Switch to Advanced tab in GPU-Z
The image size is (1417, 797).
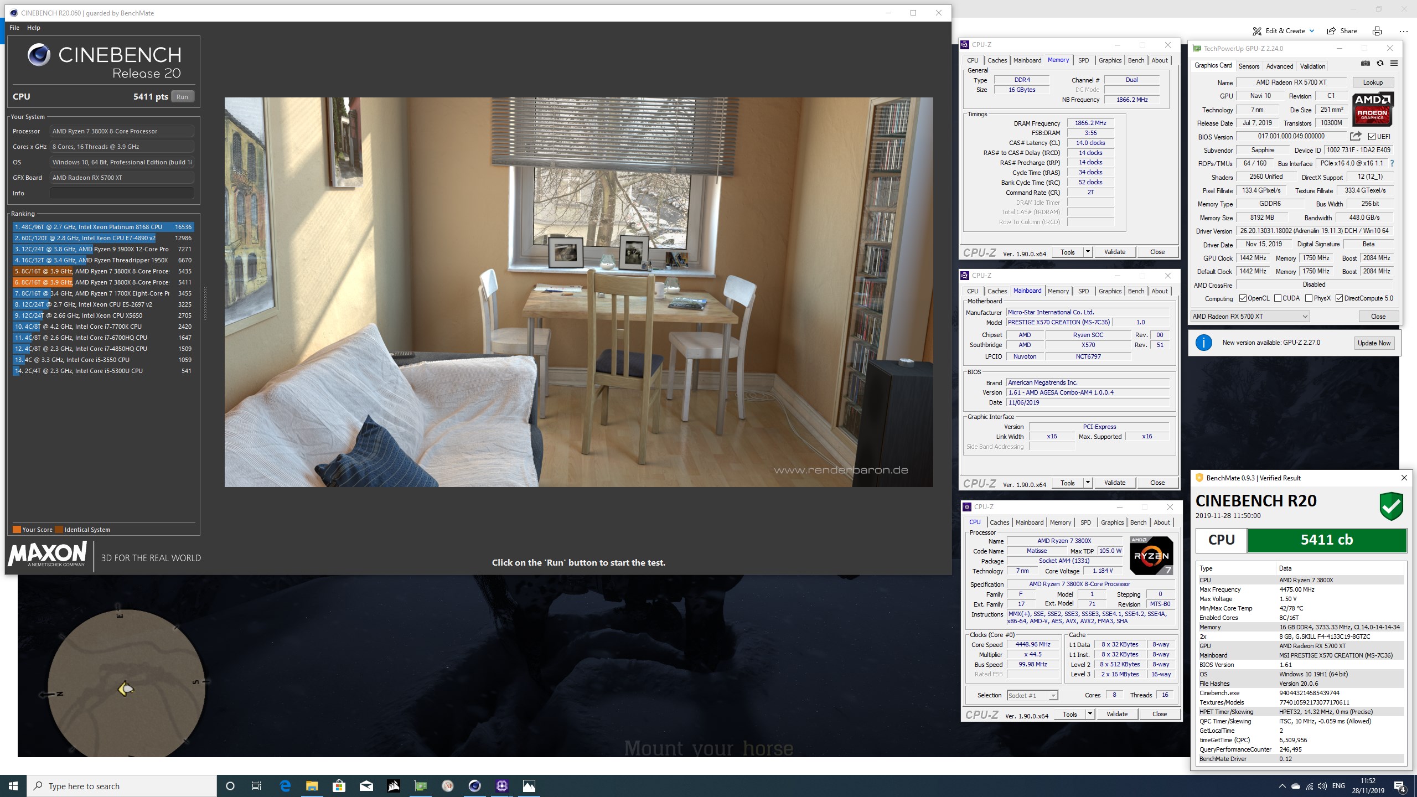tap(1280, 66)
